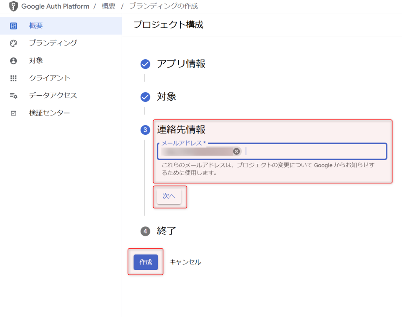Click the クライアント grid icon

coord(13,78)
